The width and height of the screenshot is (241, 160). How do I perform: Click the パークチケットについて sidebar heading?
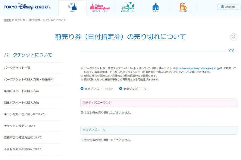click(28, 55)
